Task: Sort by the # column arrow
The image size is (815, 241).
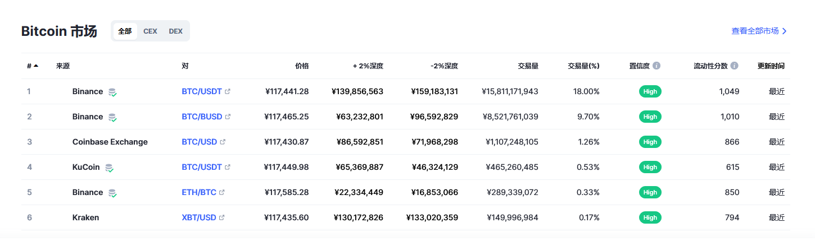Action: [x=36, y=66]
